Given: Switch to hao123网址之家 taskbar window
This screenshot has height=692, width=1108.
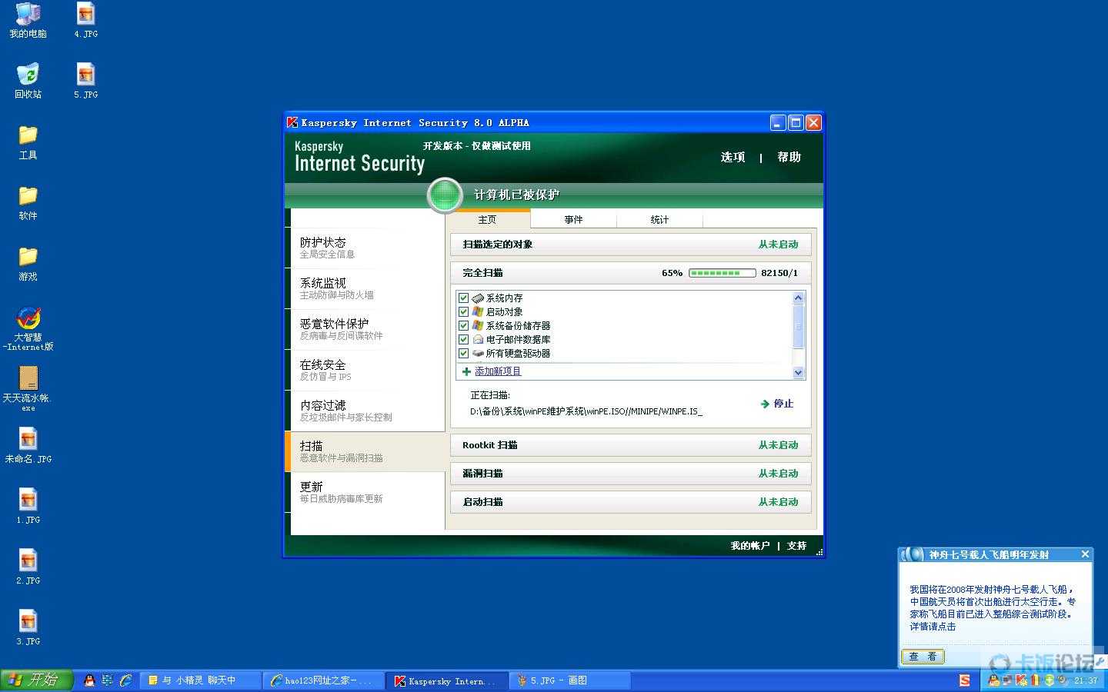Looking at the screenshot, I should [x=322, y=680].
